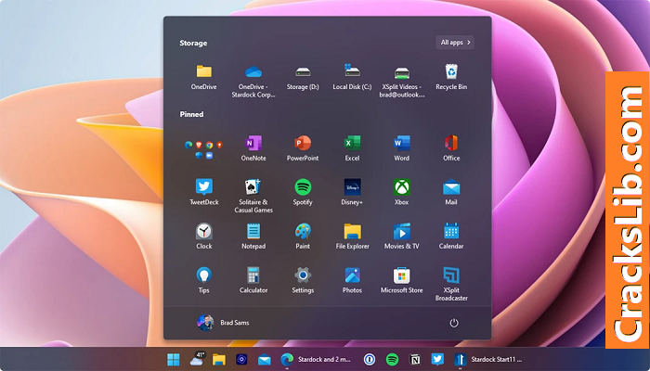The image size is (650, 371).
Task: Open Settings
Action: click(x=303, y=280)
